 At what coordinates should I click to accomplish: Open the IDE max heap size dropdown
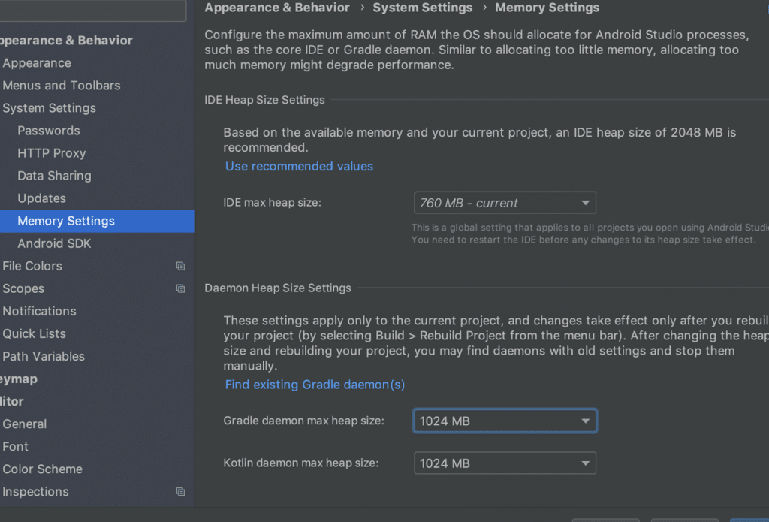pos(505,203)
